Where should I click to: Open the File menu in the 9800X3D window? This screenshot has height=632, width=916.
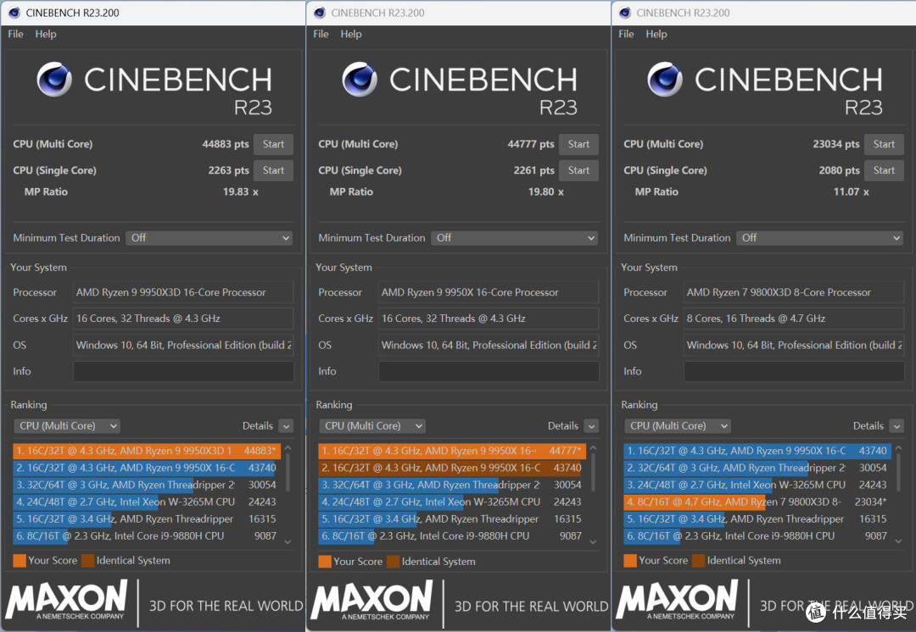[626, 34]
